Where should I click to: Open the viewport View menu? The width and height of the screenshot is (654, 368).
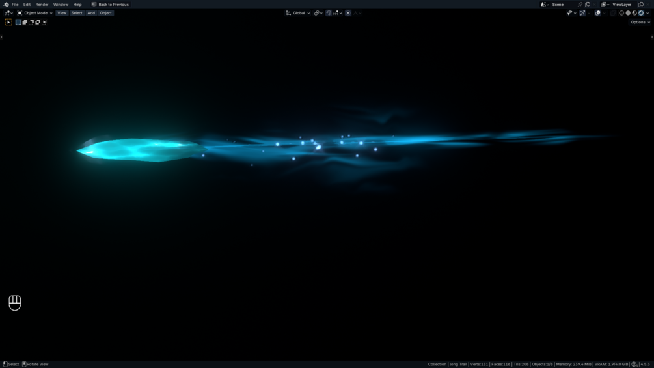62,13
